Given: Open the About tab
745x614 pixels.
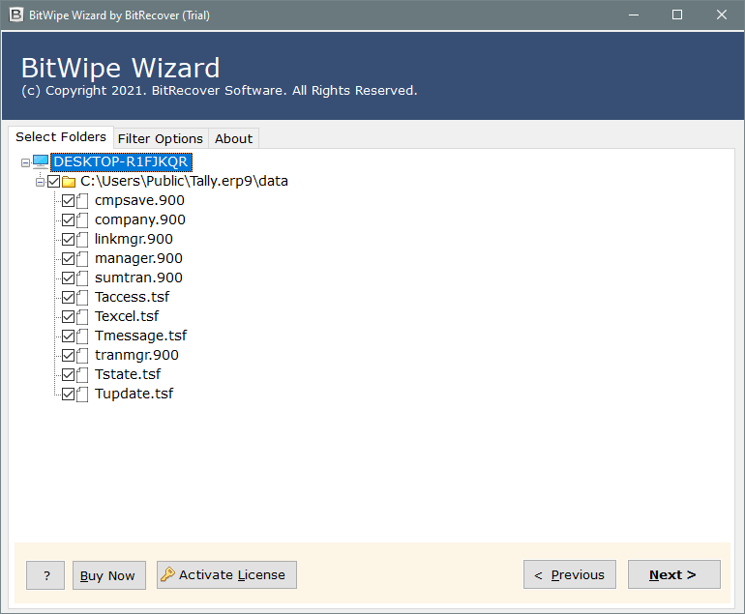Looking at the screenshot, I should pyautogui.click(x=234, y=138).
